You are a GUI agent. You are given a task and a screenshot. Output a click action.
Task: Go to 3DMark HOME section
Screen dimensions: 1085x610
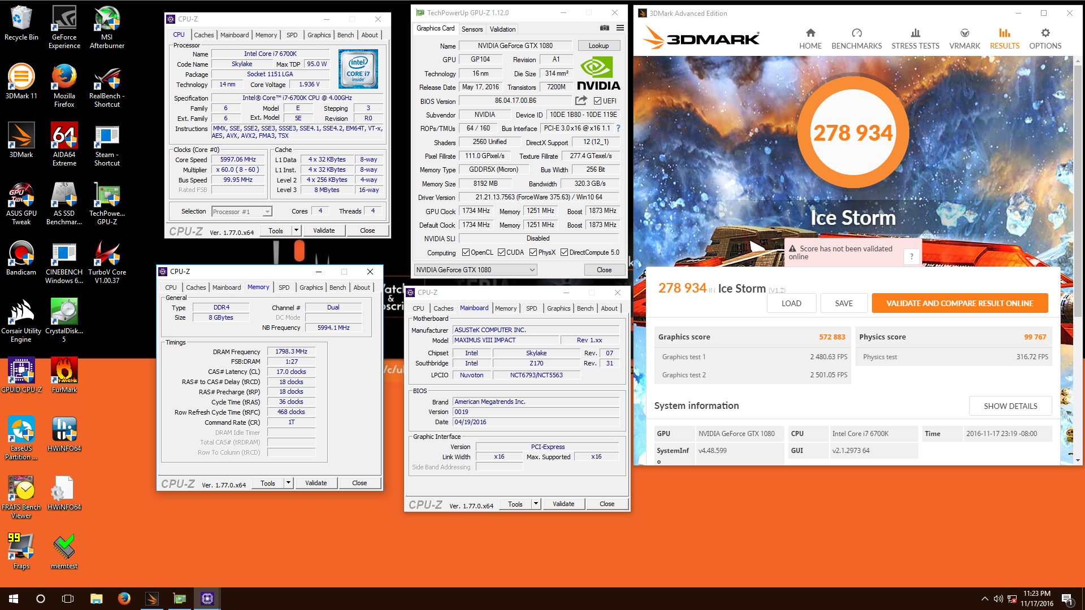coord(810,39)
